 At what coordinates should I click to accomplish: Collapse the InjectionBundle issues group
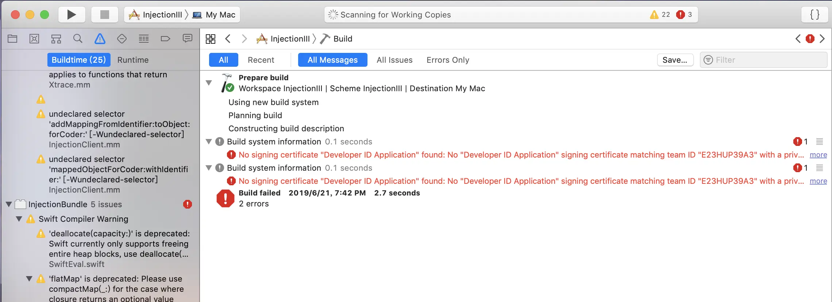9,204
